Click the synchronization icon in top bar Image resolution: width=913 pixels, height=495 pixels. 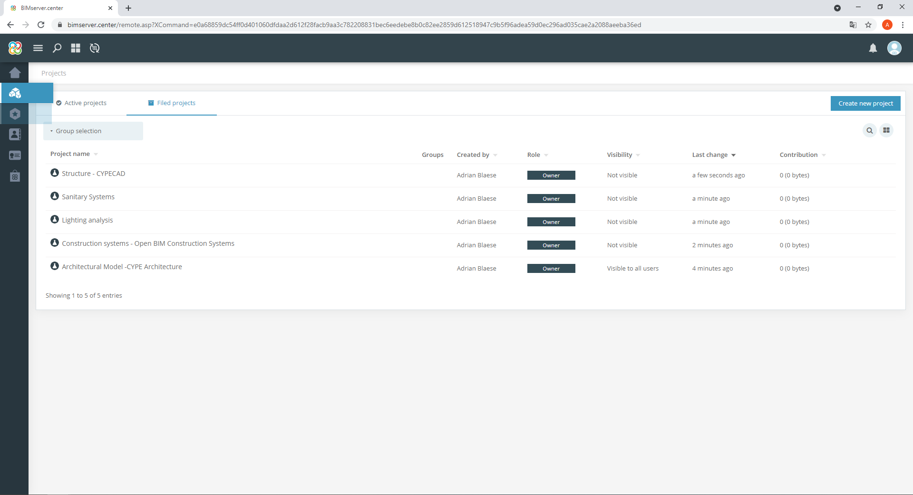click(95, 48)
